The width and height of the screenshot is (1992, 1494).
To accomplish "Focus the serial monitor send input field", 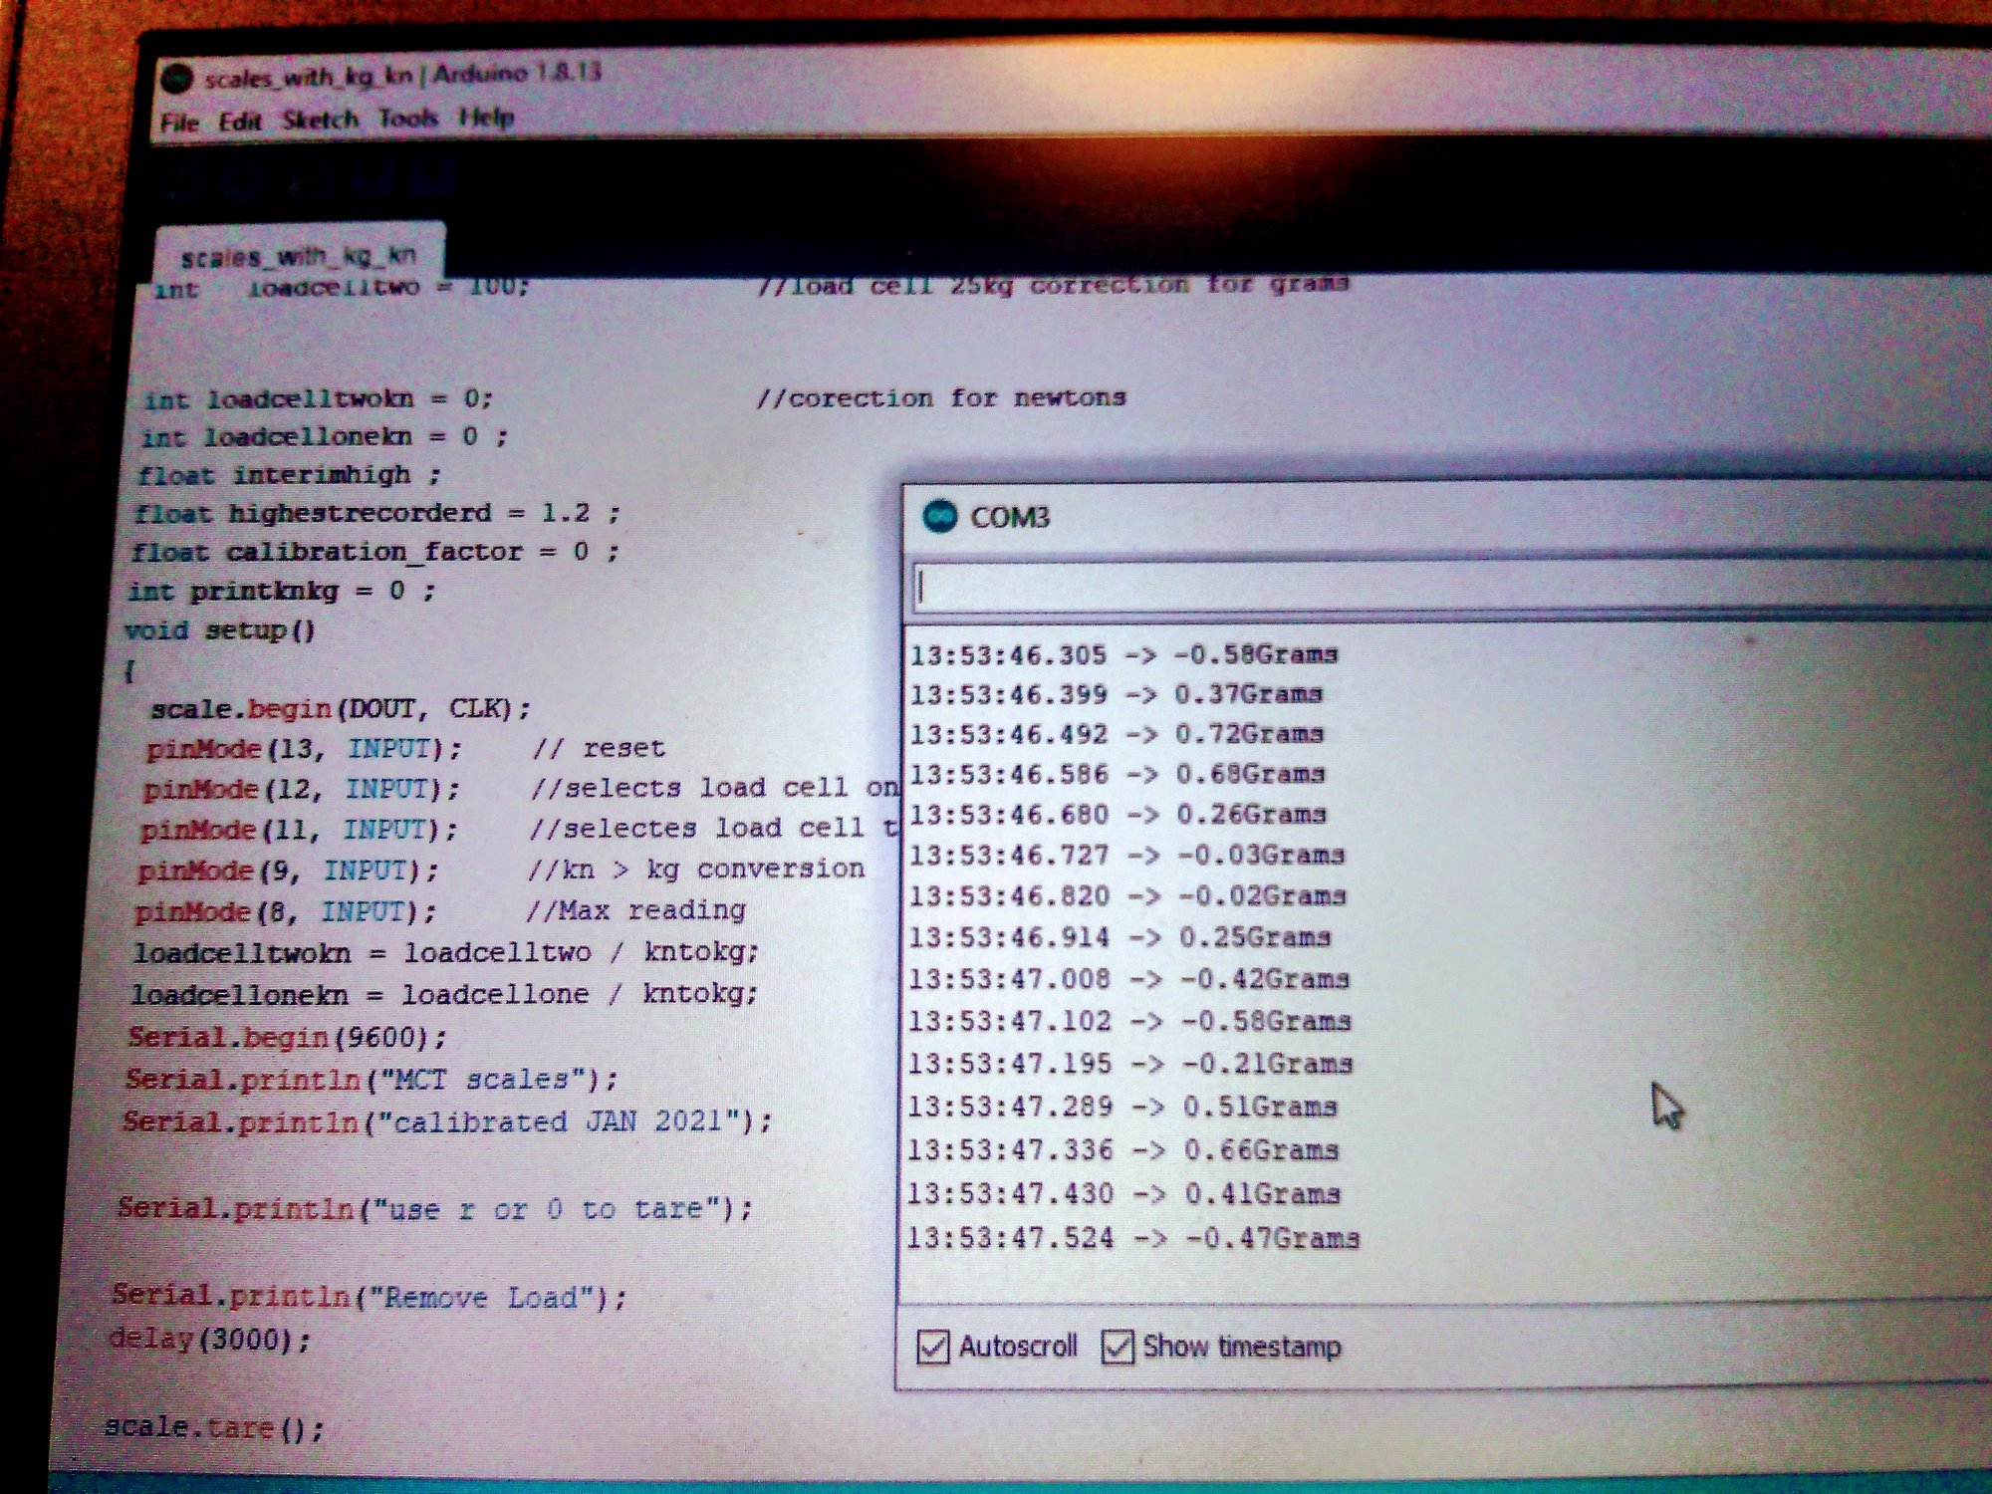I will 1394,588.
